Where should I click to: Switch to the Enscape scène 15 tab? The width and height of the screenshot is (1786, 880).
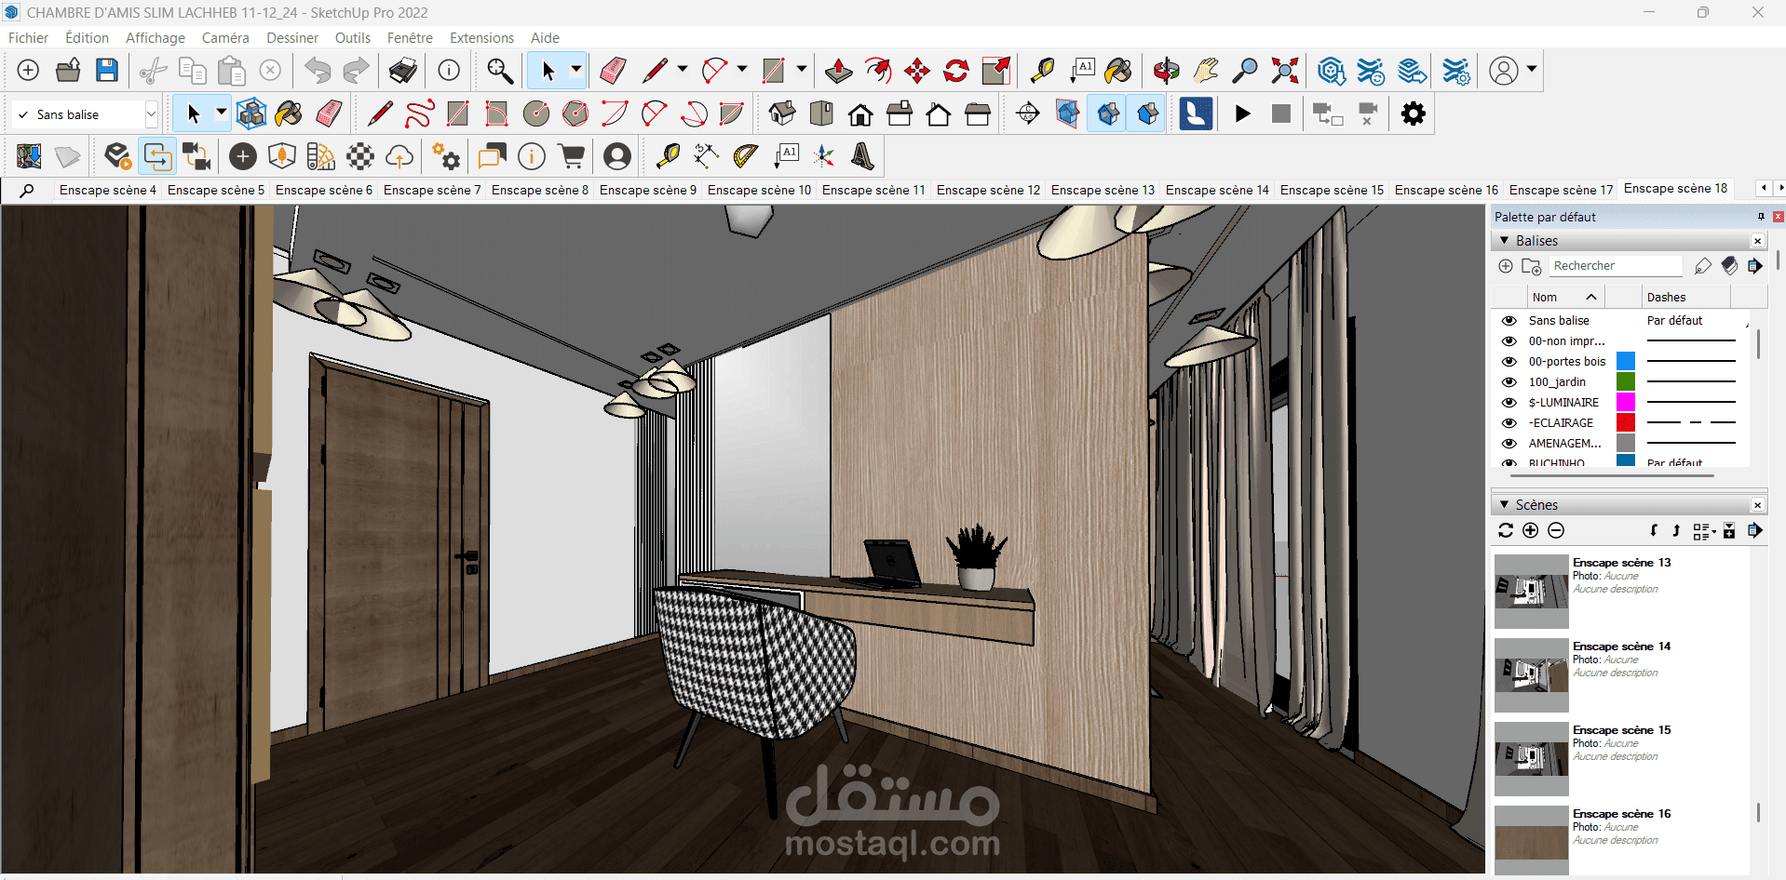[x=1332, y=190]
